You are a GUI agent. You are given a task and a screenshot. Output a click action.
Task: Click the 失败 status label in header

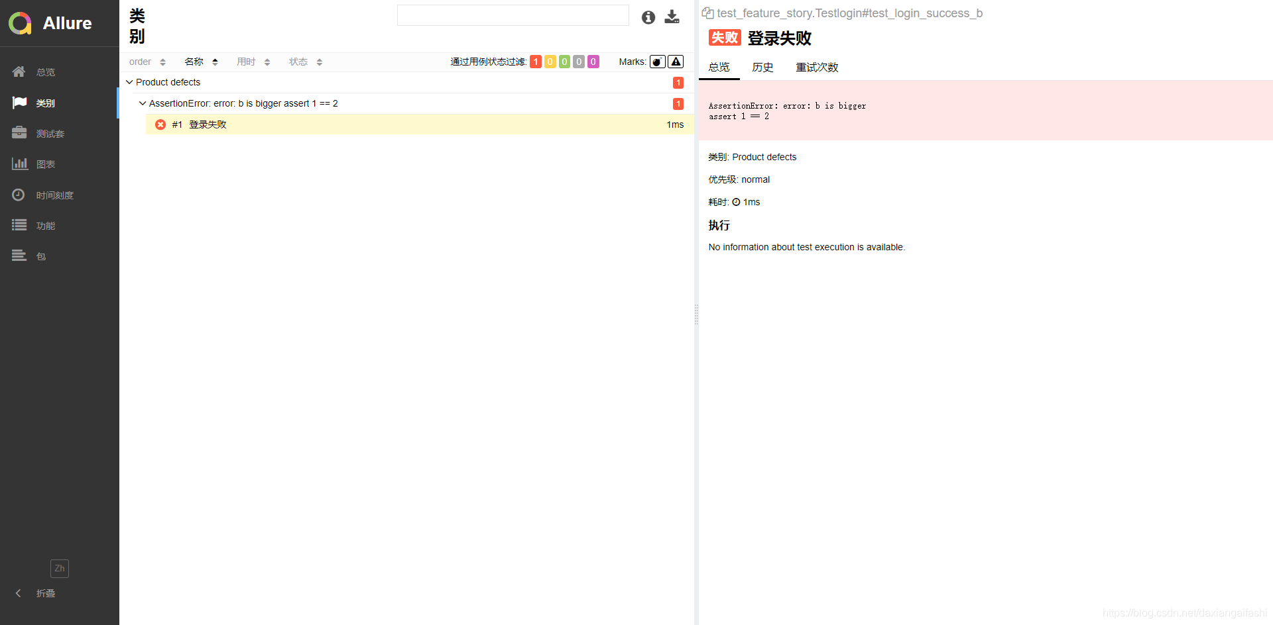tap(725, 38)
